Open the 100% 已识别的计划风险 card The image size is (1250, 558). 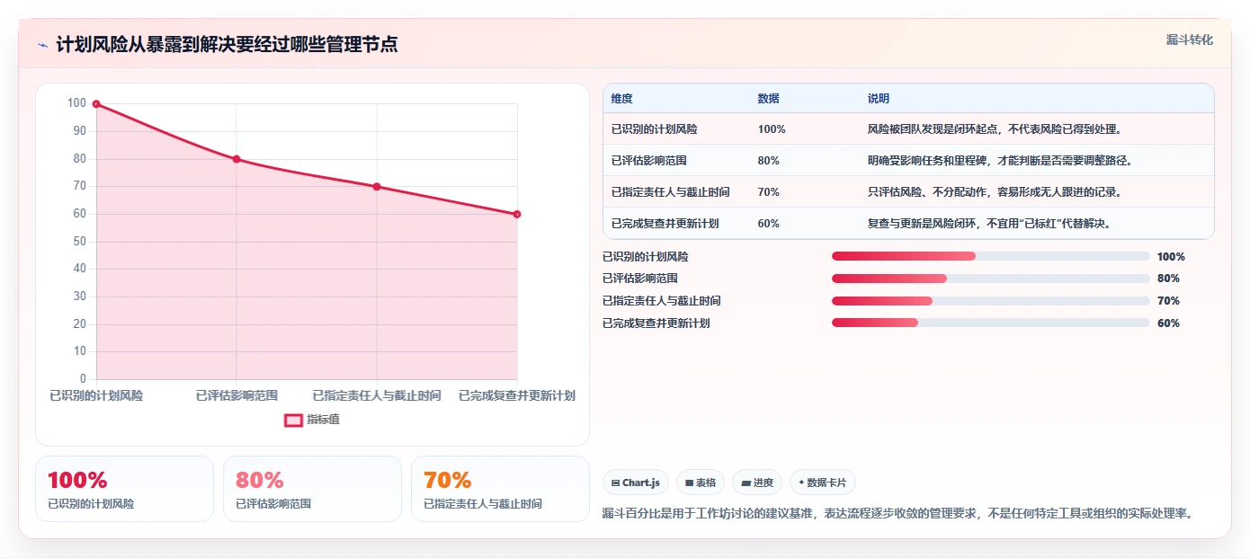[x=124, y=489]
